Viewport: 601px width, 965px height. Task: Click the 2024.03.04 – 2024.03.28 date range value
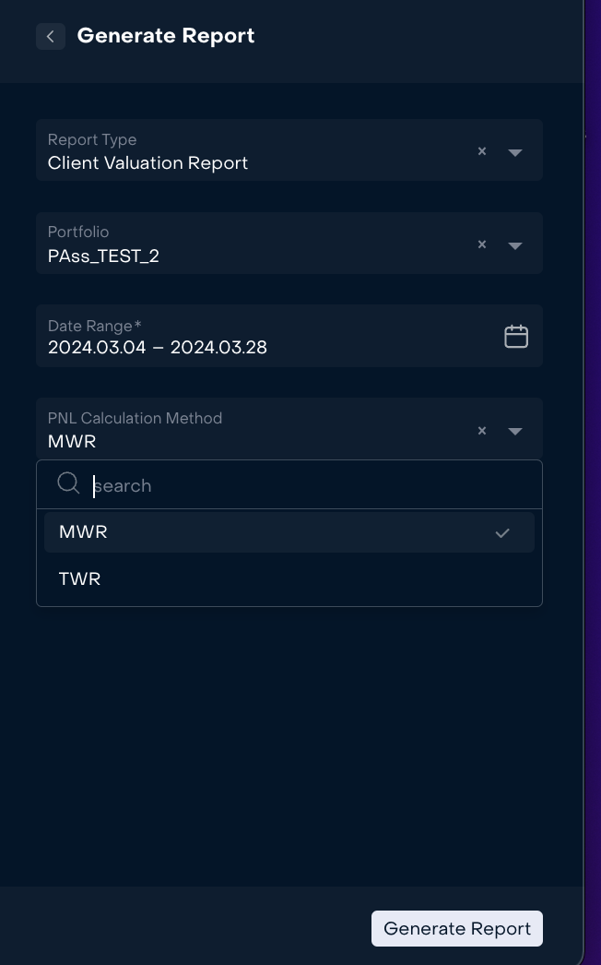tap(158, 348)
